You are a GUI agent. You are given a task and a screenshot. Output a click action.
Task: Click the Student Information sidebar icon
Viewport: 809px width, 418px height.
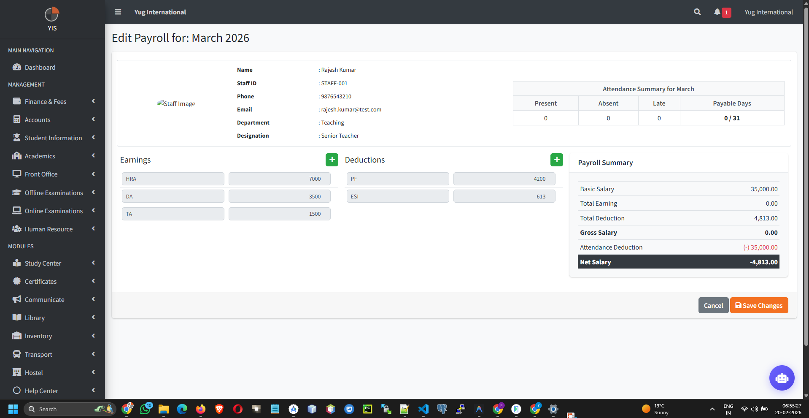pos(17,138)
